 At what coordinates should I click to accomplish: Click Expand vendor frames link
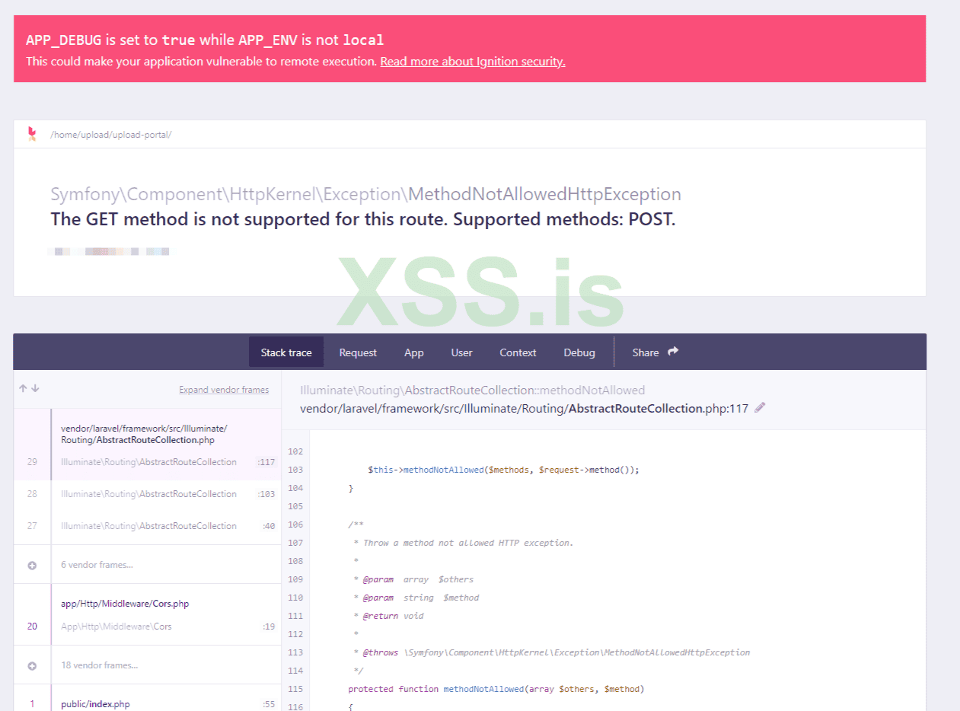pos(224,390)
